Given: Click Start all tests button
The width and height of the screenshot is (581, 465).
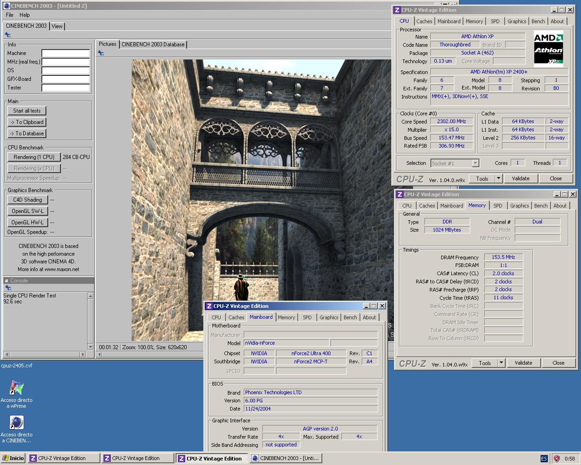Looking at the screenshot, I should tap(27, 111).
